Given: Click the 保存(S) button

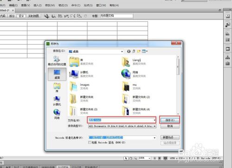Looking at the screenshot, I should click(170, 120).
